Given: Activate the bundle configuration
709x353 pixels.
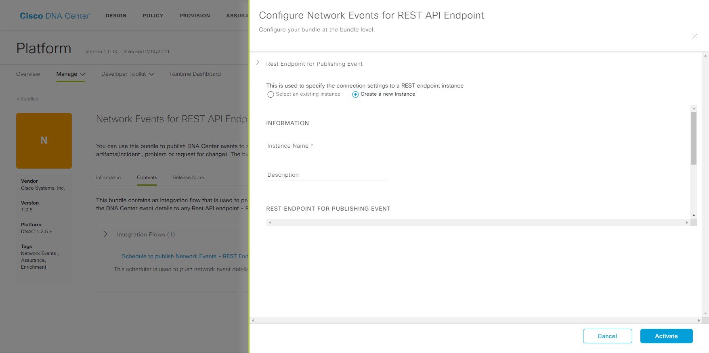Looking at the screenshot, I should [x=666, y=336].
